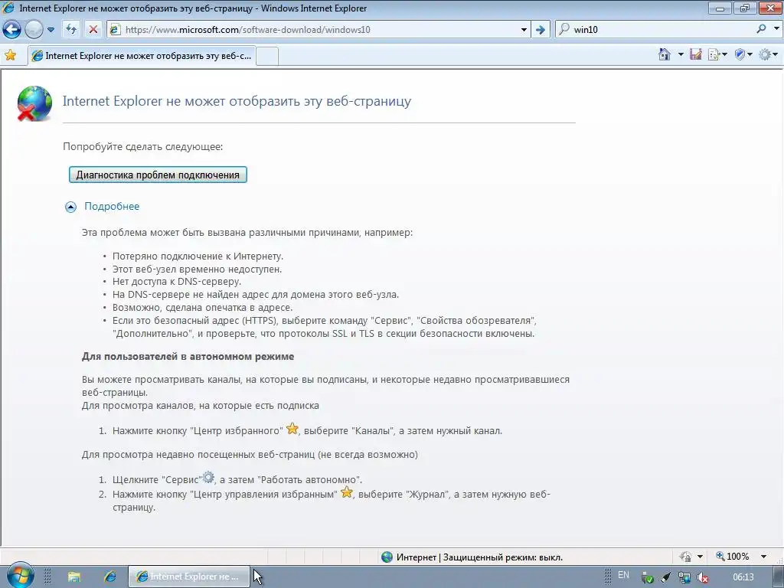Click the 'Нет доступа к DNS-серверу' line
This screenshot has width=784, height=588.
177,282
